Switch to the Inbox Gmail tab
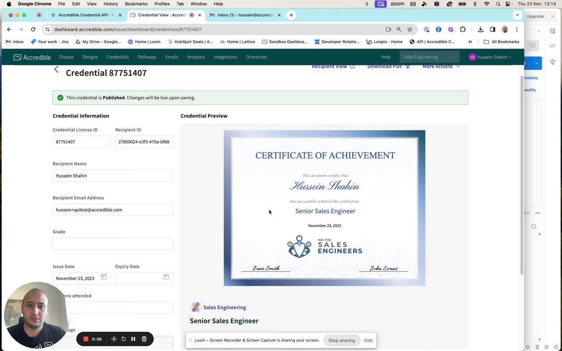Screen dimensions: 562x351 point(246,15)
